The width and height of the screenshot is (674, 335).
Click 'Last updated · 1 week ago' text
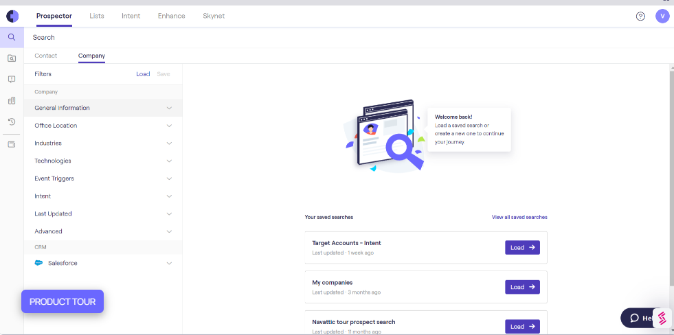(343, 253)
